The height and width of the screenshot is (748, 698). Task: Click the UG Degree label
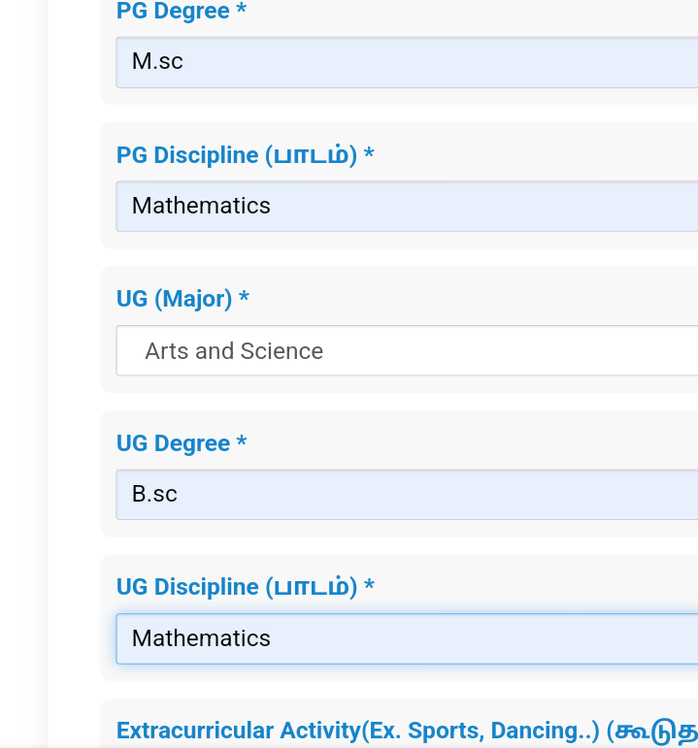pyautogui.click(x=173, y=443)
